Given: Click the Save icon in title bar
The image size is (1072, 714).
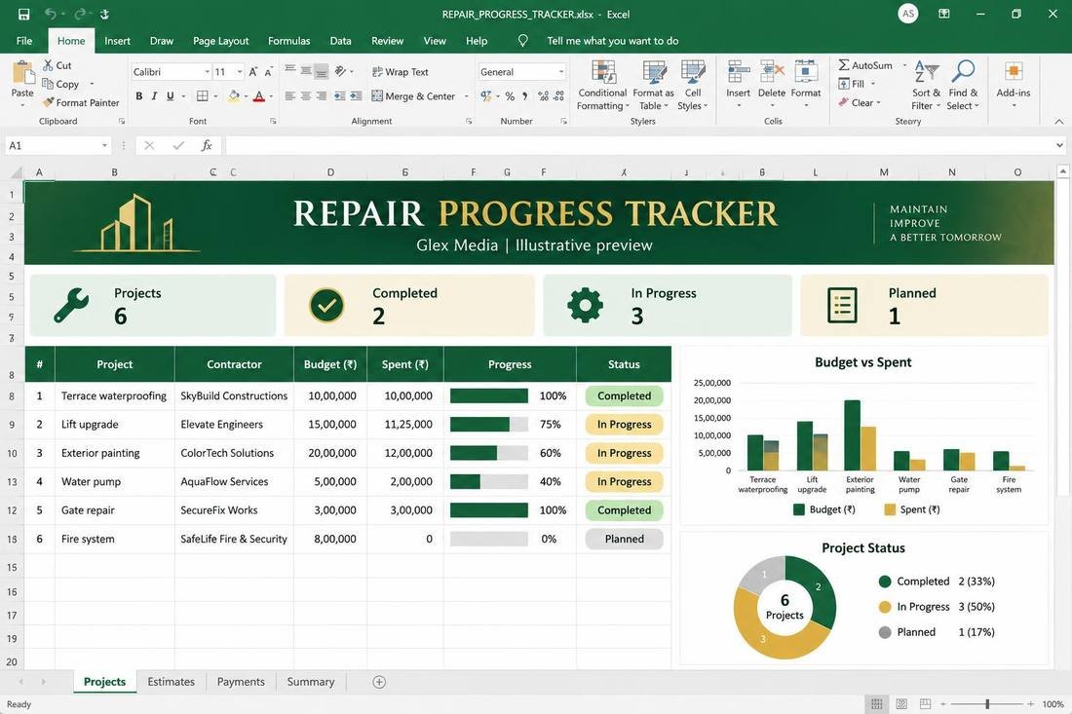Looking at the screenshot, I should pyautogui.click(x=24, y=14).
